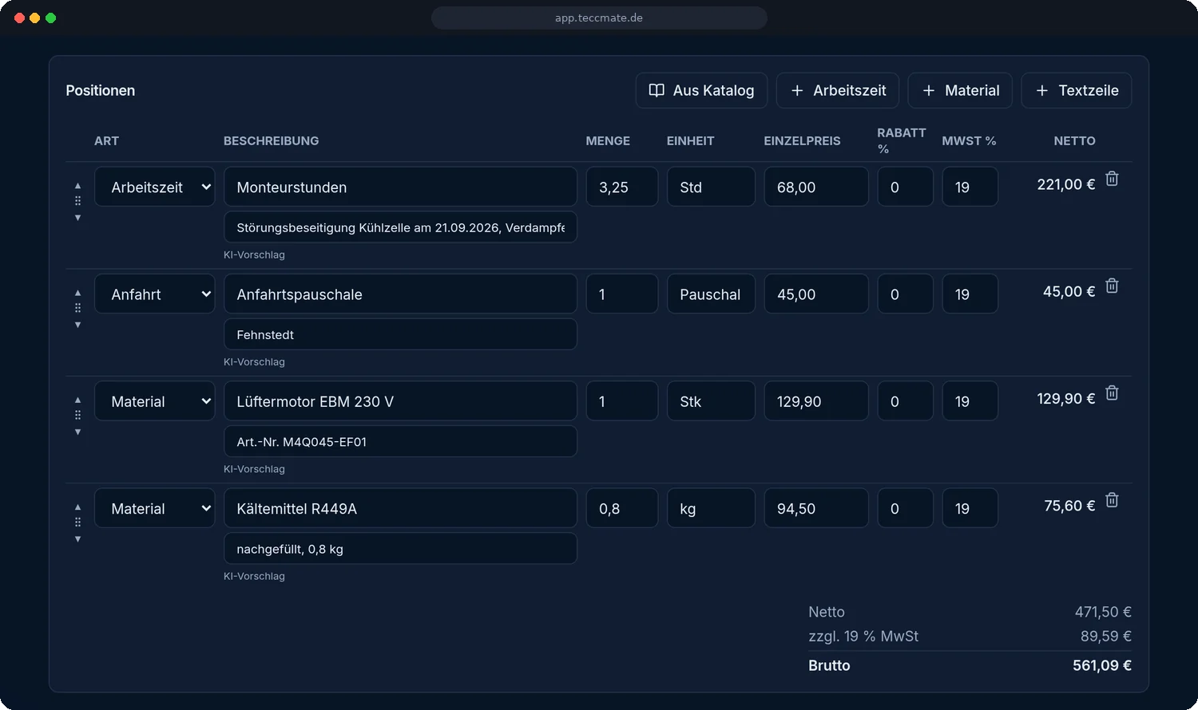Viewport: 1198px width, 710px height.
Task: Click the Netto total 471,50 €
Action: tap(1103, 612)
